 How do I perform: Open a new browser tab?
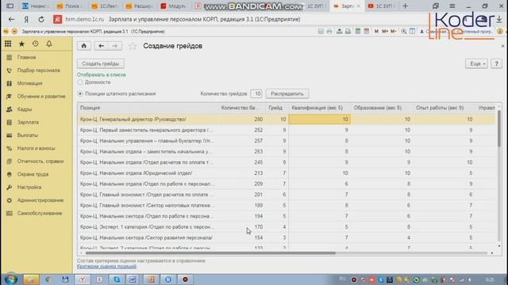[406, 6]
